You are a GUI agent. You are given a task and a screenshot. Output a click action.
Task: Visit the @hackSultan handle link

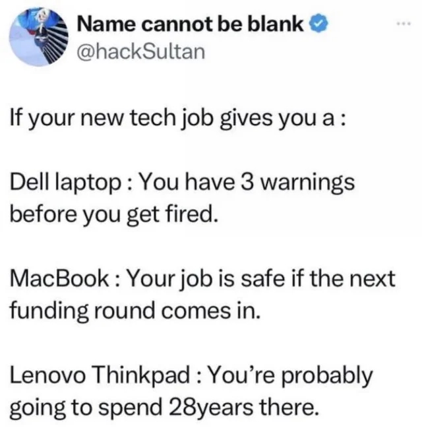click(x=141, y=51)
